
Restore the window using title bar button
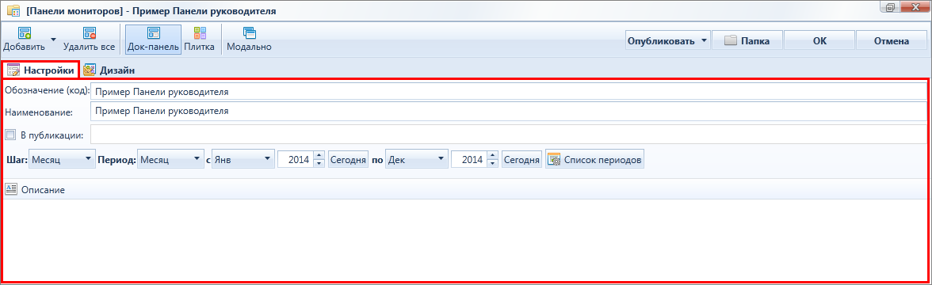click(891, 7)
